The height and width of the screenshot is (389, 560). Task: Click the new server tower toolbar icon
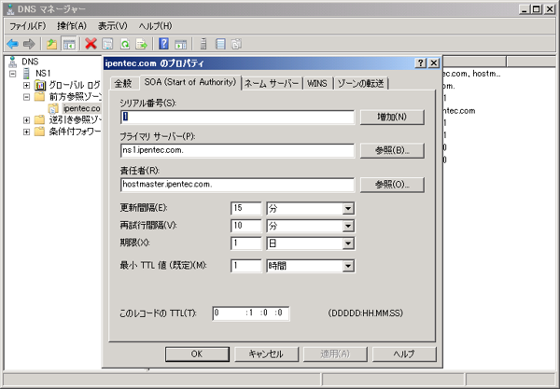[x=203, y=44]
